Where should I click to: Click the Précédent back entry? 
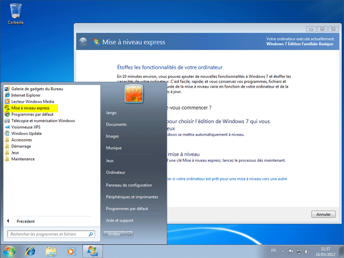[25, 221]
